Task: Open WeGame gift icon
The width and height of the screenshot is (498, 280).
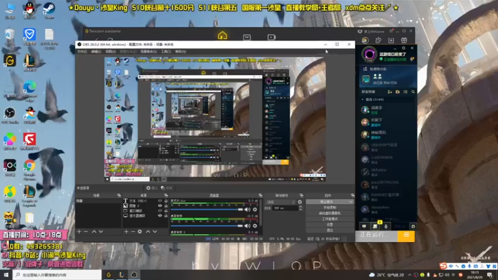Action: (x=404, y=40)
